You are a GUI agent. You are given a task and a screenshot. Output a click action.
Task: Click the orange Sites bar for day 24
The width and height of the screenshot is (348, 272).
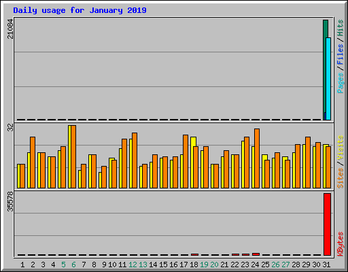point(257,158)
